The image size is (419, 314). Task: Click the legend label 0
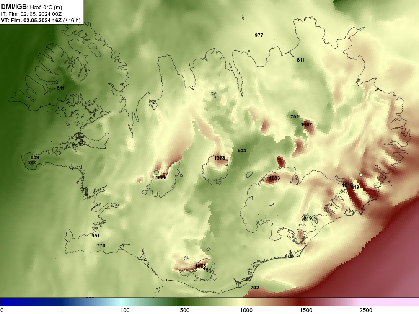coord(3,310)
